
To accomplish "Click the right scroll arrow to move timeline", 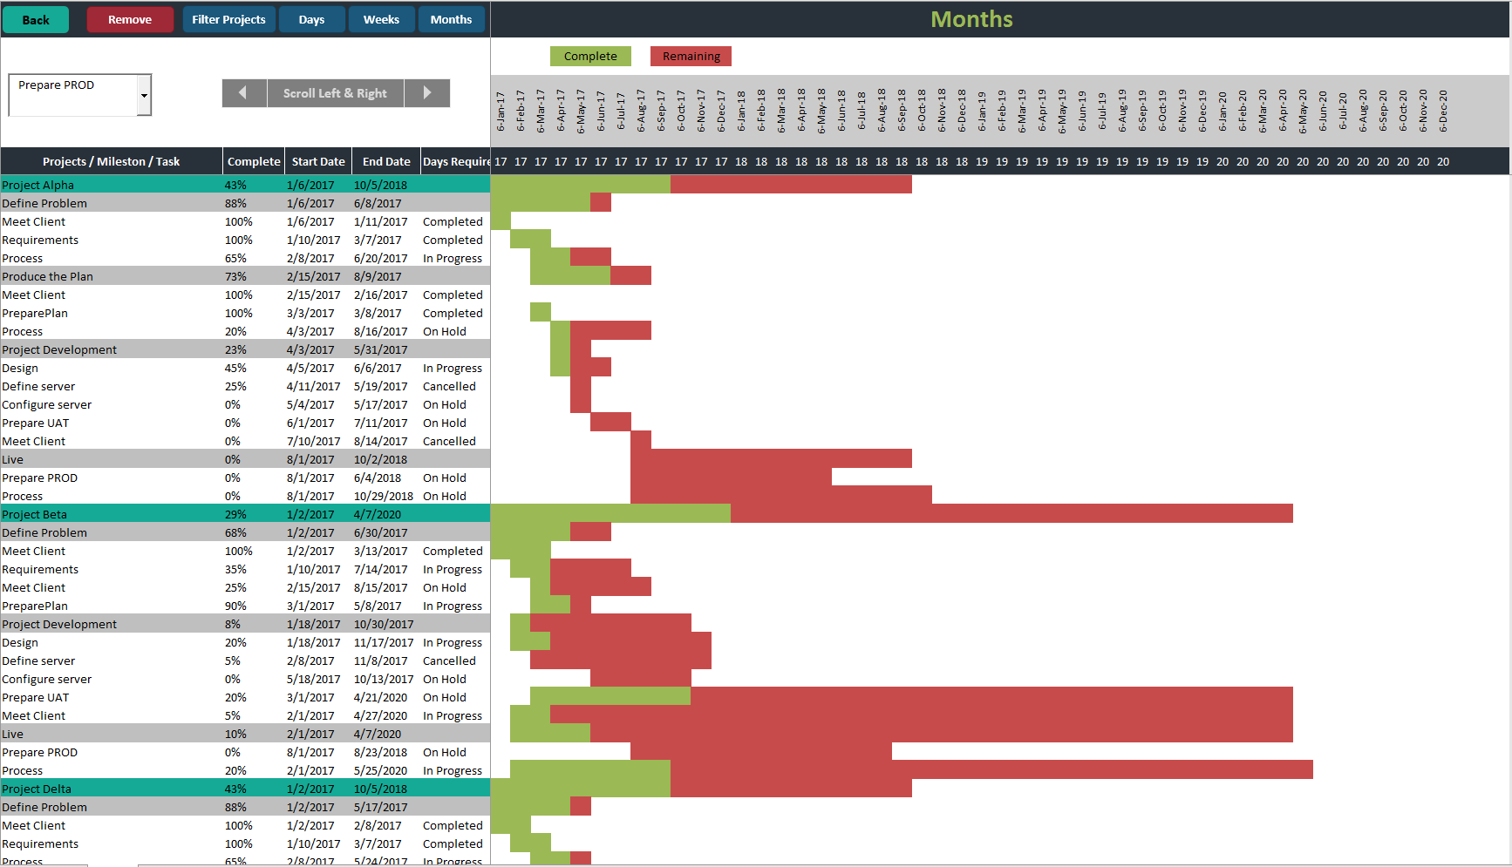I will point(427,93).
